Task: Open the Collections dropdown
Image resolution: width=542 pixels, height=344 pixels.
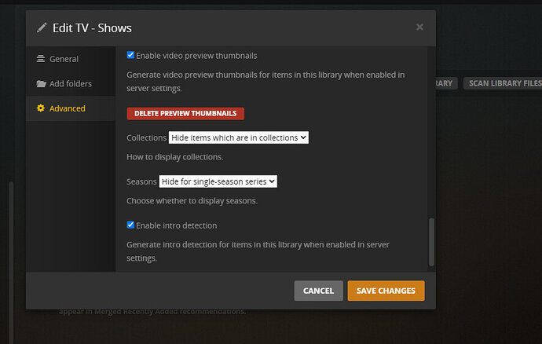Action: (239, 137)
